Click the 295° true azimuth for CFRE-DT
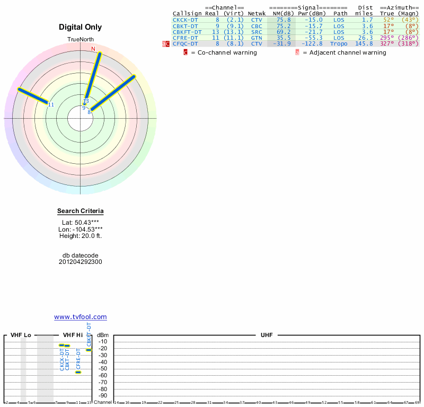The width and height of the screenshot is (424, 407). 387,38
